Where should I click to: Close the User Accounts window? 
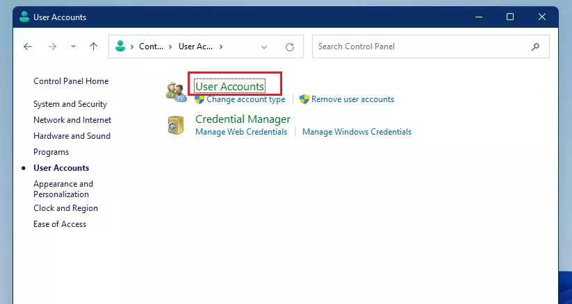(542, 17)
